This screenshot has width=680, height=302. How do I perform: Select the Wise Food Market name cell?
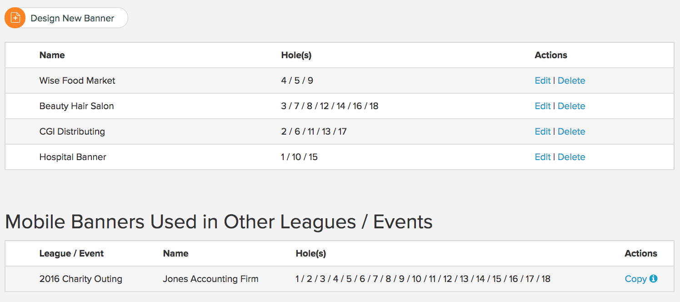(77, 81)
